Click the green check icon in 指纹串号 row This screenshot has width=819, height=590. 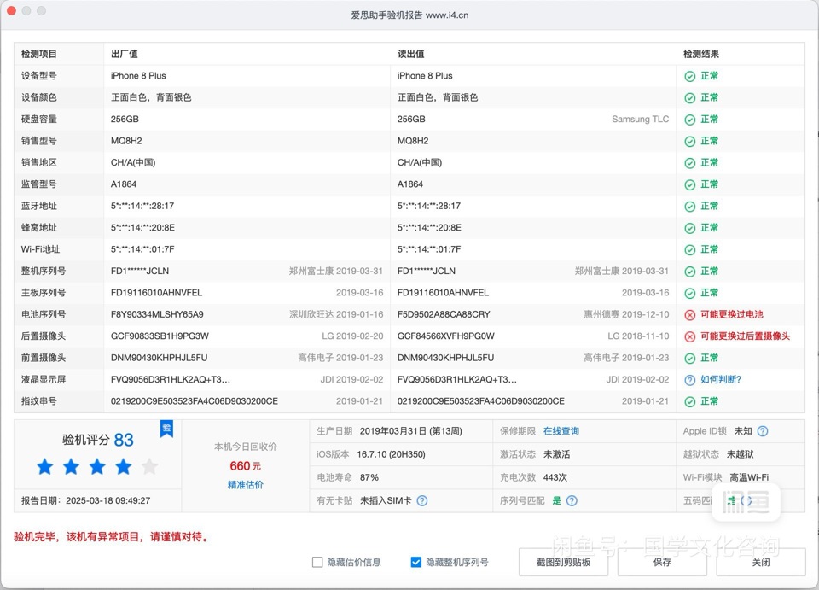689,402
